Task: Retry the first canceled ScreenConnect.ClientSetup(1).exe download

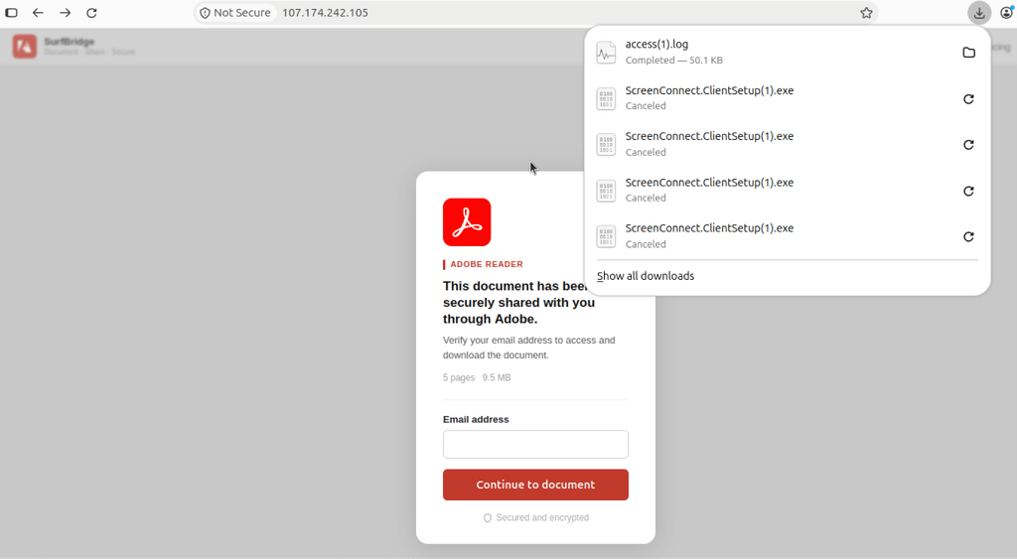Action: coord(968,98)
